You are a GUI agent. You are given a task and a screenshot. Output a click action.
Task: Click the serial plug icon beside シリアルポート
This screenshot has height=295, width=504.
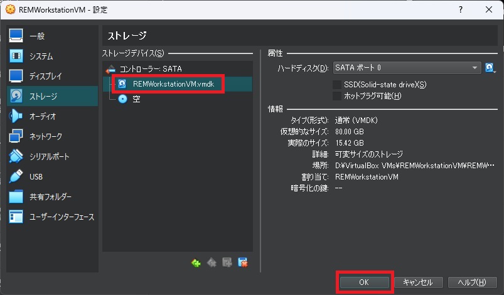pyautogui.click(x=16, y=156)
